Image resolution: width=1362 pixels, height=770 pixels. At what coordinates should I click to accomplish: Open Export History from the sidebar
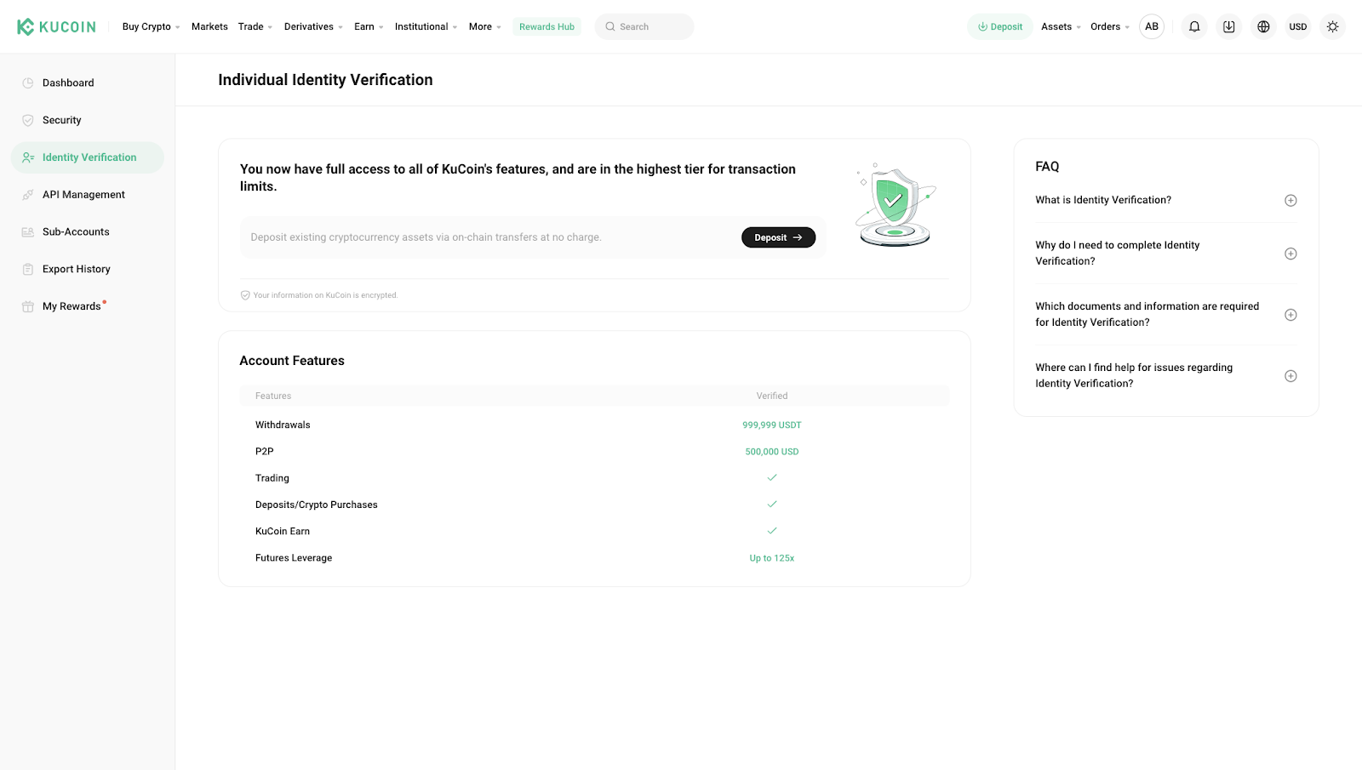[76, 269]
